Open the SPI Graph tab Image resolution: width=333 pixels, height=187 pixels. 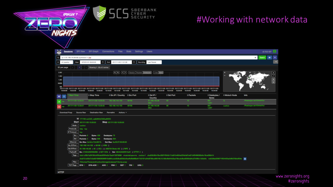pos(93,52)
